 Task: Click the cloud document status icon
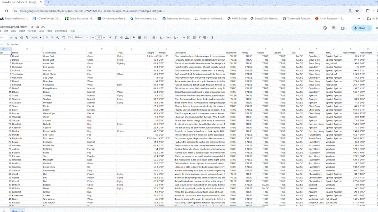coord(43,27)
